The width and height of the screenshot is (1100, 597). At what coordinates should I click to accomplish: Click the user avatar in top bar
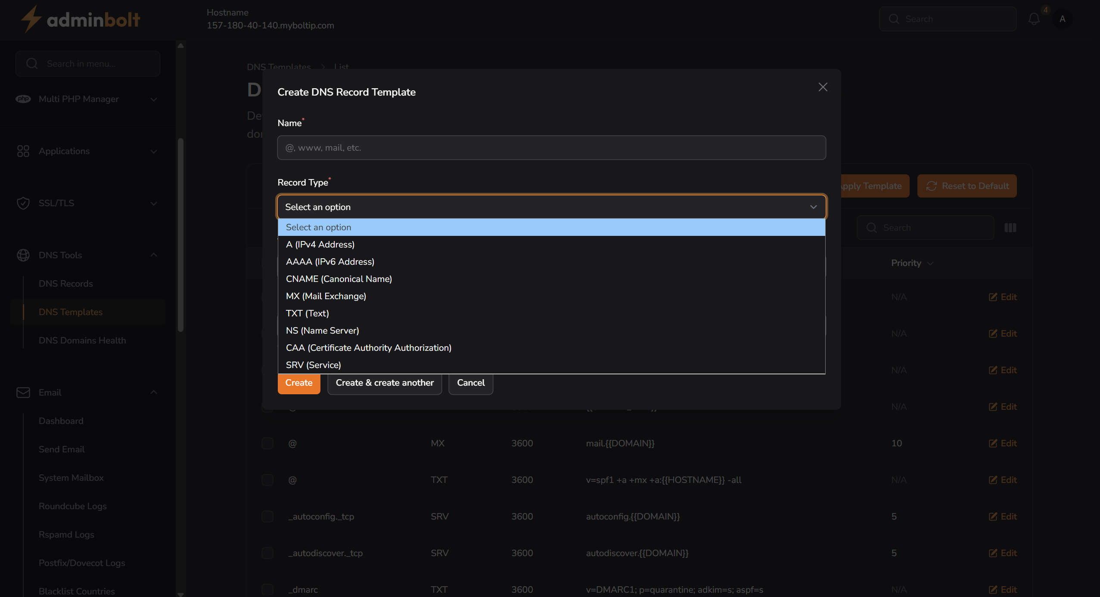click(x=1063, y=19)
